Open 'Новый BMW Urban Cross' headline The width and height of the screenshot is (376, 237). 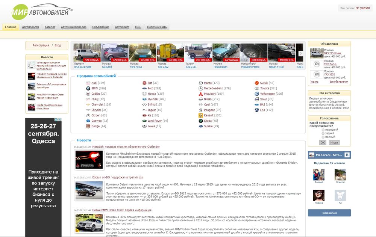pyautogui.click(x=122, y=210)
